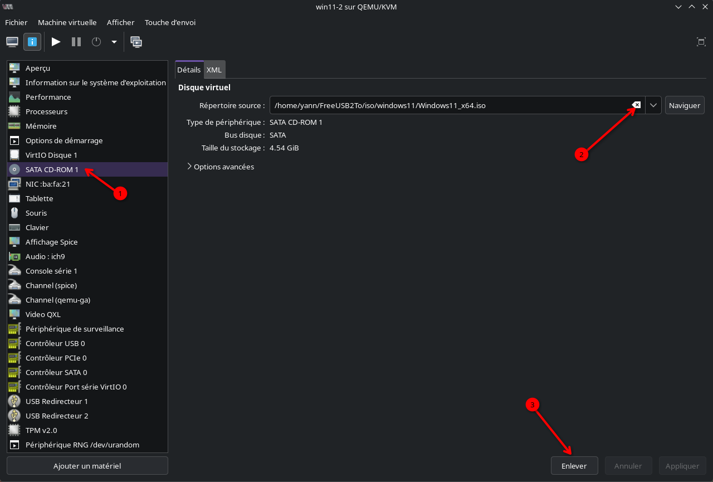Click Ajouter un matériel button
The height and width of the screenshot is (482, 713).
point(87,466)
